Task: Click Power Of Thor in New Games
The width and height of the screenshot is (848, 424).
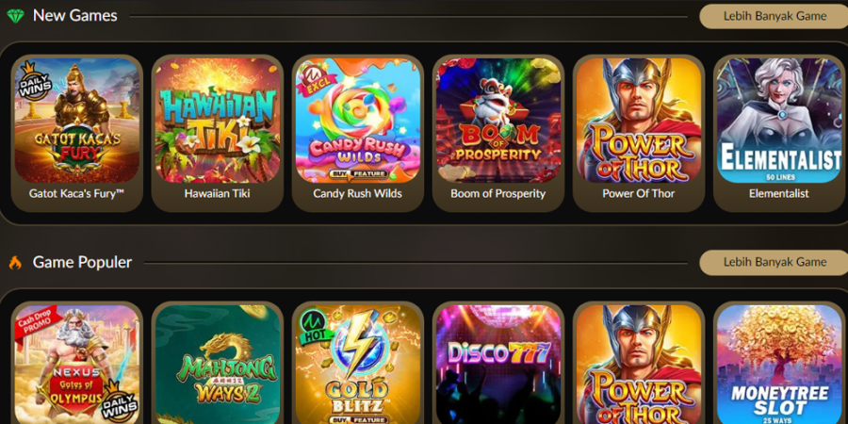Action: point(639,133)
